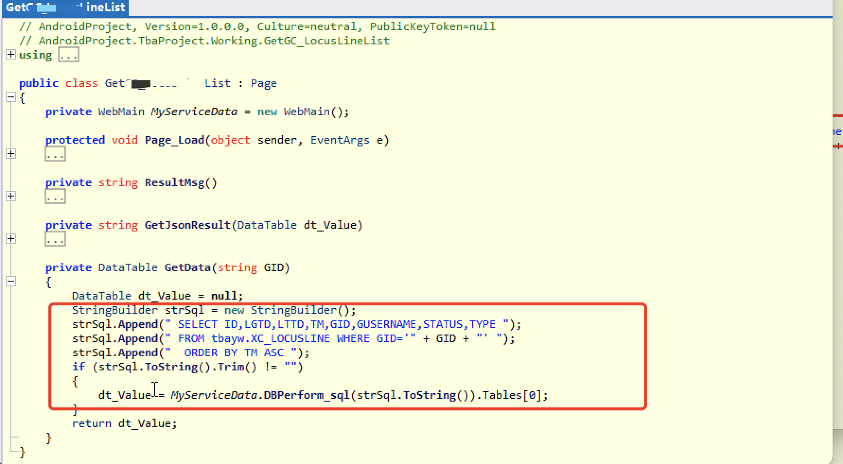Click the ellipsis box under ResultMsg
This screenshot has height=464, width=843.
[x=55, y=197]
